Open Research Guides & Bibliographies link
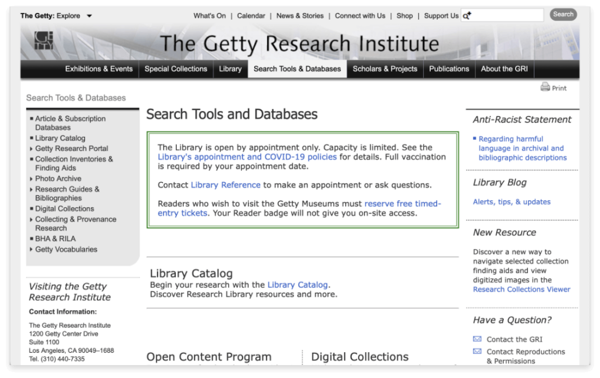The height and width of the screenshot is (378, 600). click(x=67, y=194)
